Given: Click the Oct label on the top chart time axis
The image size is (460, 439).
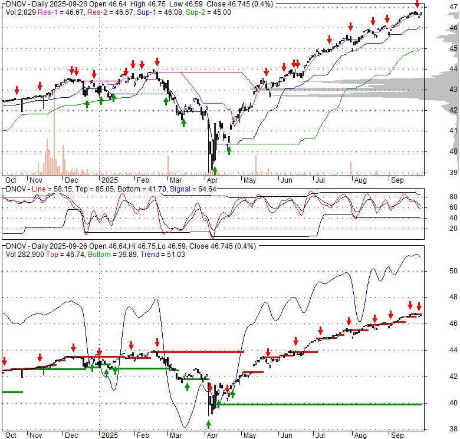Looking at the screenshot, I should tap(11, 180).
